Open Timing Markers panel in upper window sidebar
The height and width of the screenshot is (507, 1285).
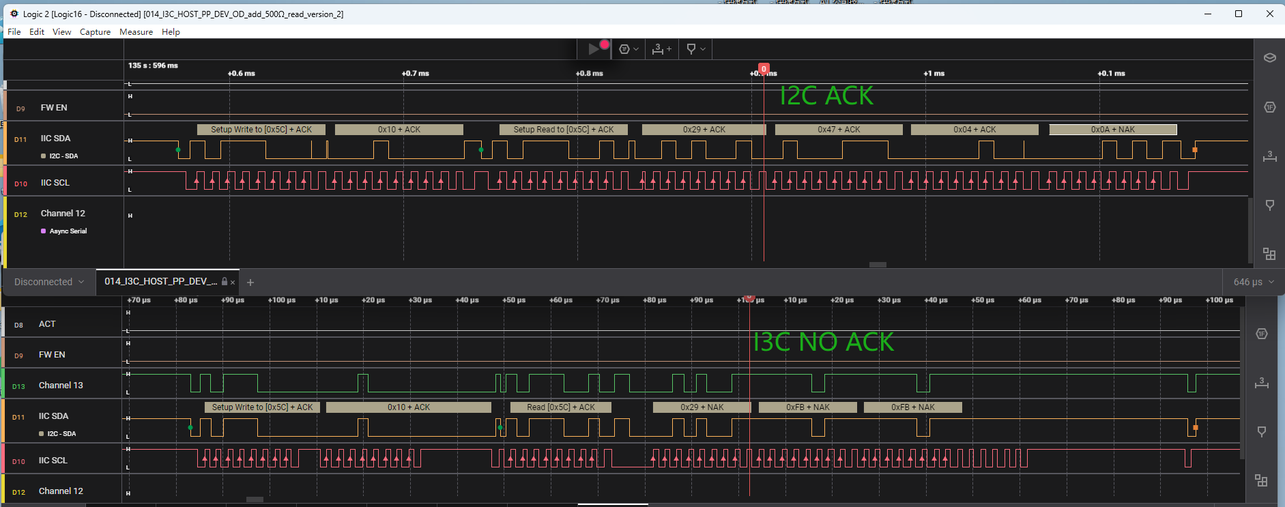[1269, 205]
